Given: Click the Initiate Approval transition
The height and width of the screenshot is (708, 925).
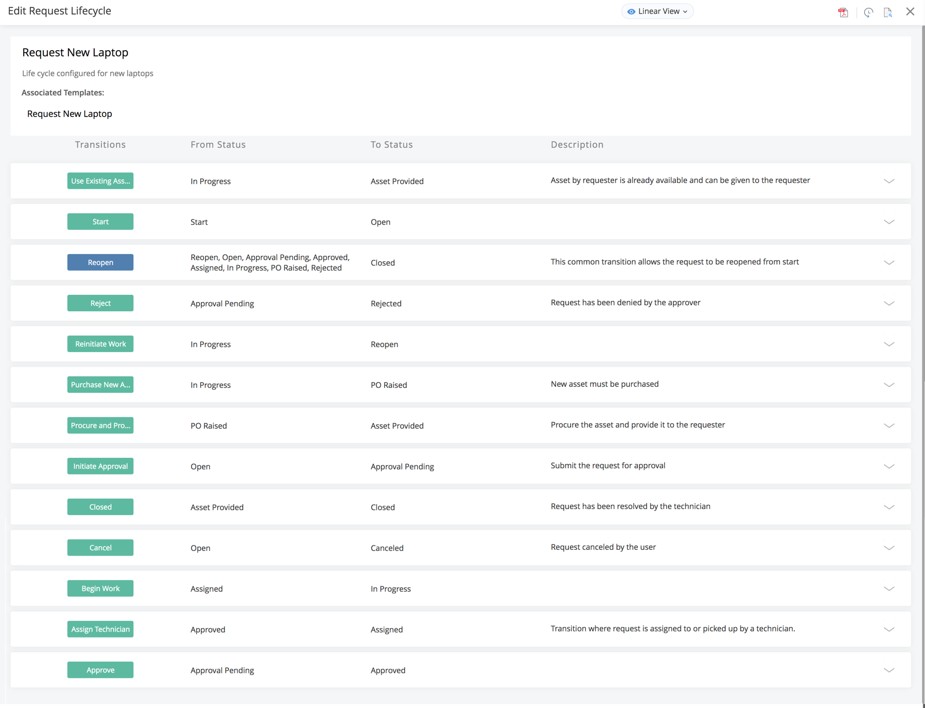Looking at the screenshot, I should point(100,466).
